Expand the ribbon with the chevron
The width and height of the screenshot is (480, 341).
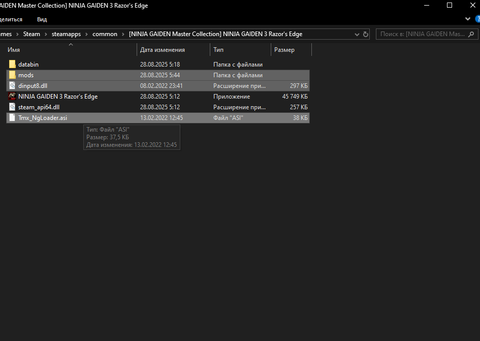(468, 19)
